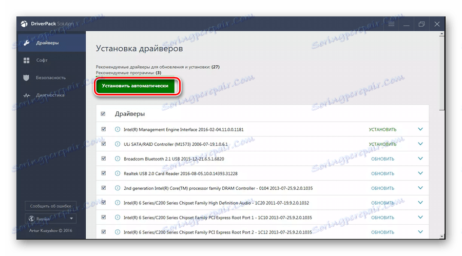Click the DriverPack Solution logo icon
This screenshot has width=462, height=256.
pos(24,24)
